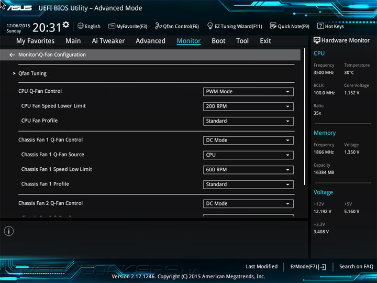The image size is (377, 283).
Task: Click the +3.3V reading 3.408 V
Action: point(321,232)
